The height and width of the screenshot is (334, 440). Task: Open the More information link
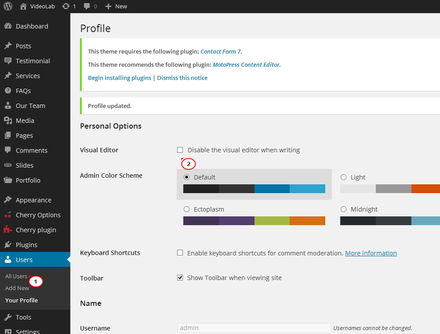[371, 253]
